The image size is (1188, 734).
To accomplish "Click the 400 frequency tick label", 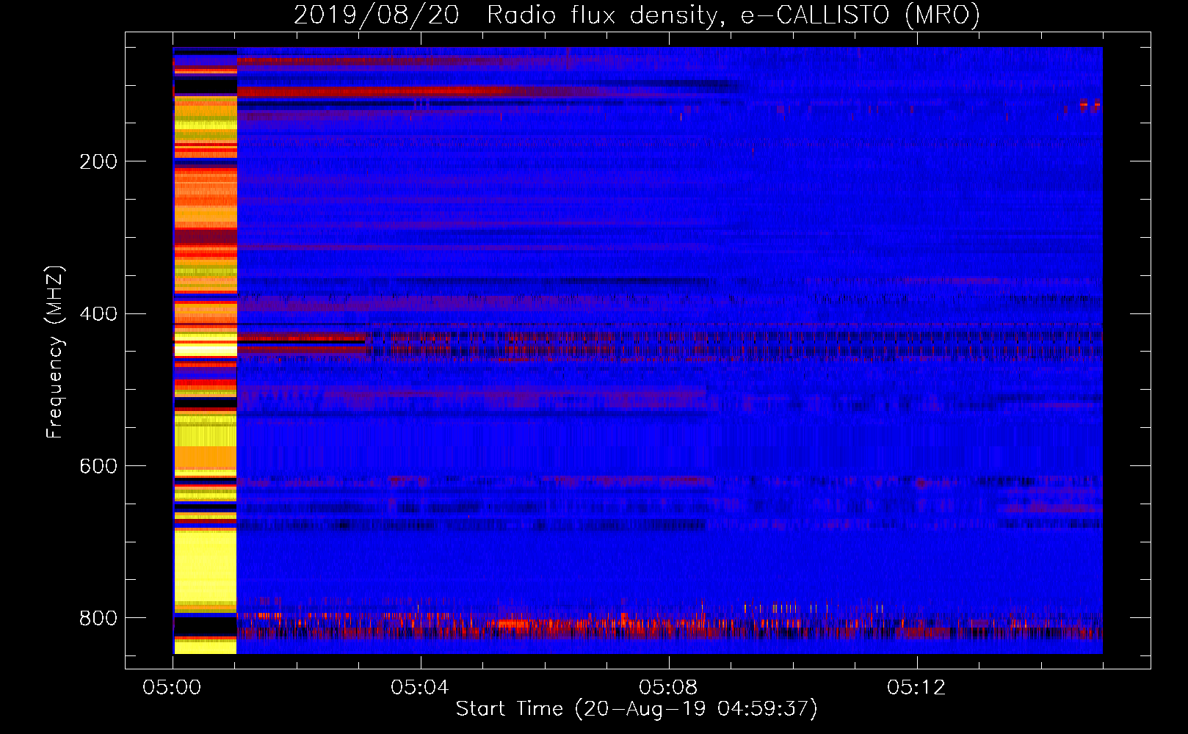I will pos(98,314).
